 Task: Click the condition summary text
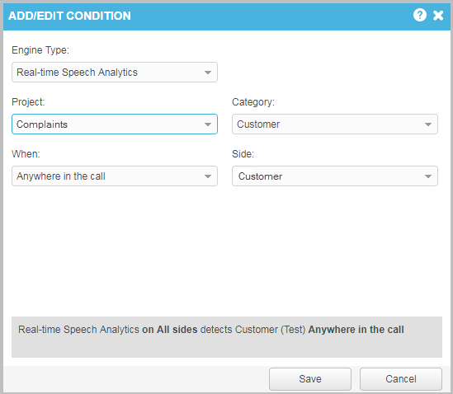[211, 330]
